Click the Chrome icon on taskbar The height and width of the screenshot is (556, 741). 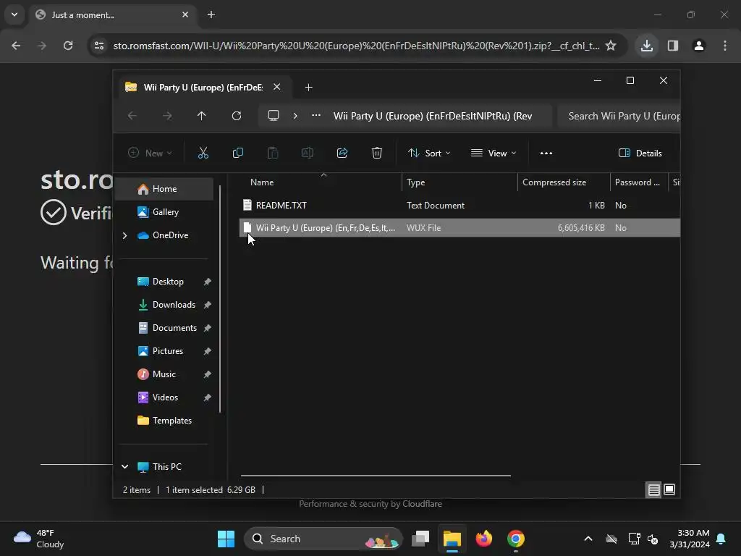pos(515,539)
